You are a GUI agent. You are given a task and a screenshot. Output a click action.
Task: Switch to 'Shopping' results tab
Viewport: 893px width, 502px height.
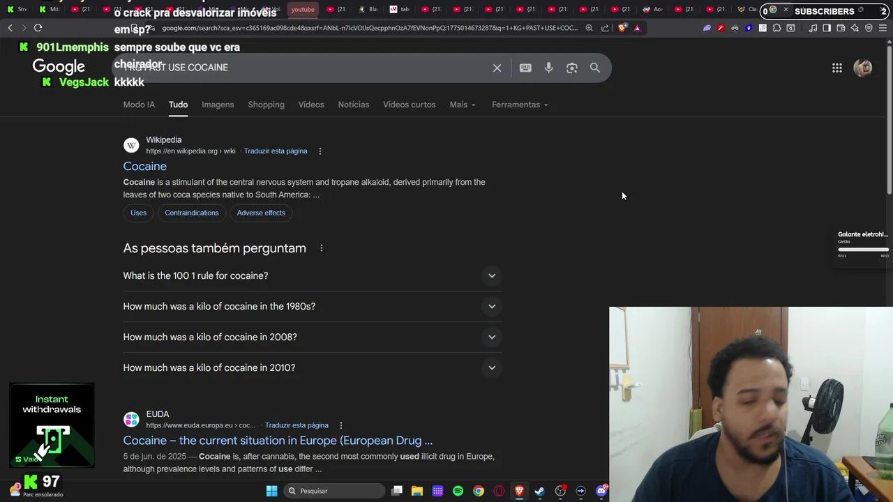click(266, 105)
